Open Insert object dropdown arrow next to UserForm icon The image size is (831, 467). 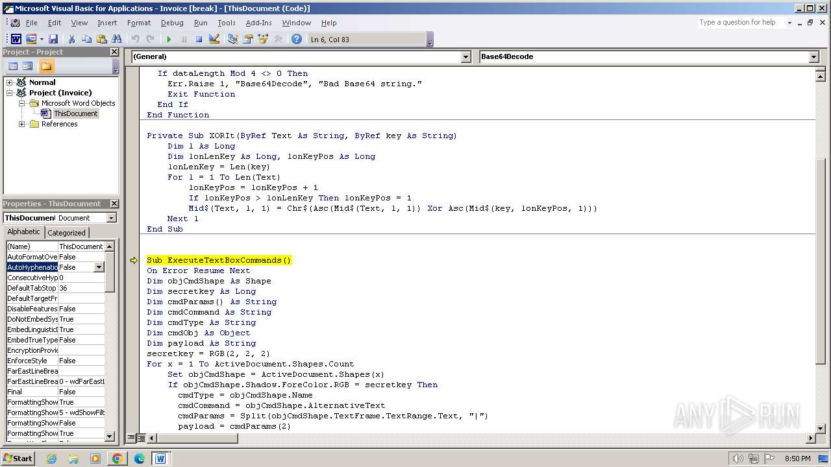[42, 40]
